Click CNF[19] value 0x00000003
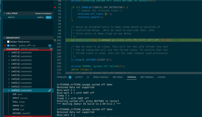This screenshot has width=202, height=117. click(26, 75)
